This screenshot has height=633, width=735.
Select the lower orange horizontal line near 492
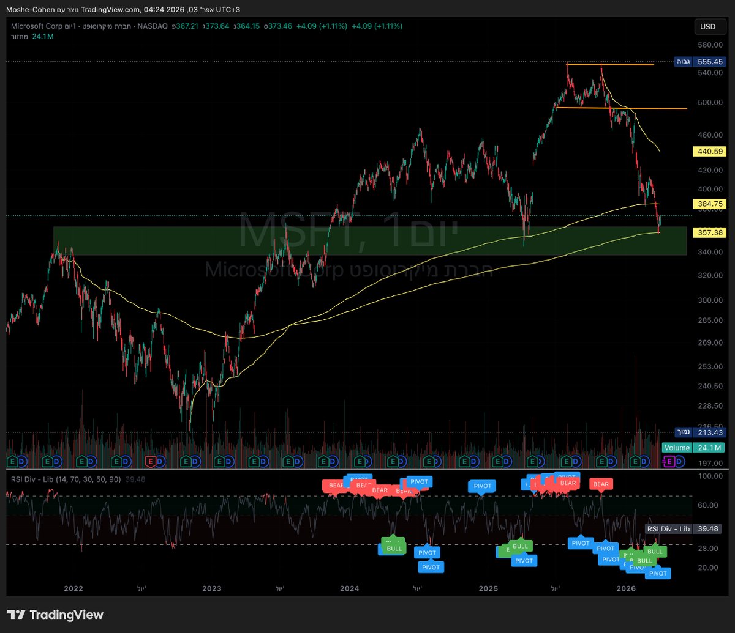point(620,108)
